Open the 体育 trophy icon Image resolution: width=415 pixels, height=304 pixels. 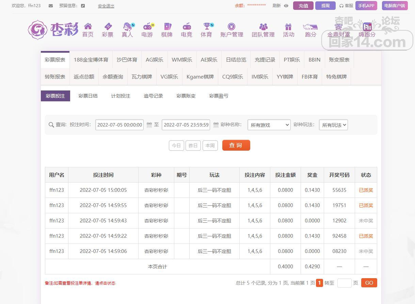[x=206, y=27]
